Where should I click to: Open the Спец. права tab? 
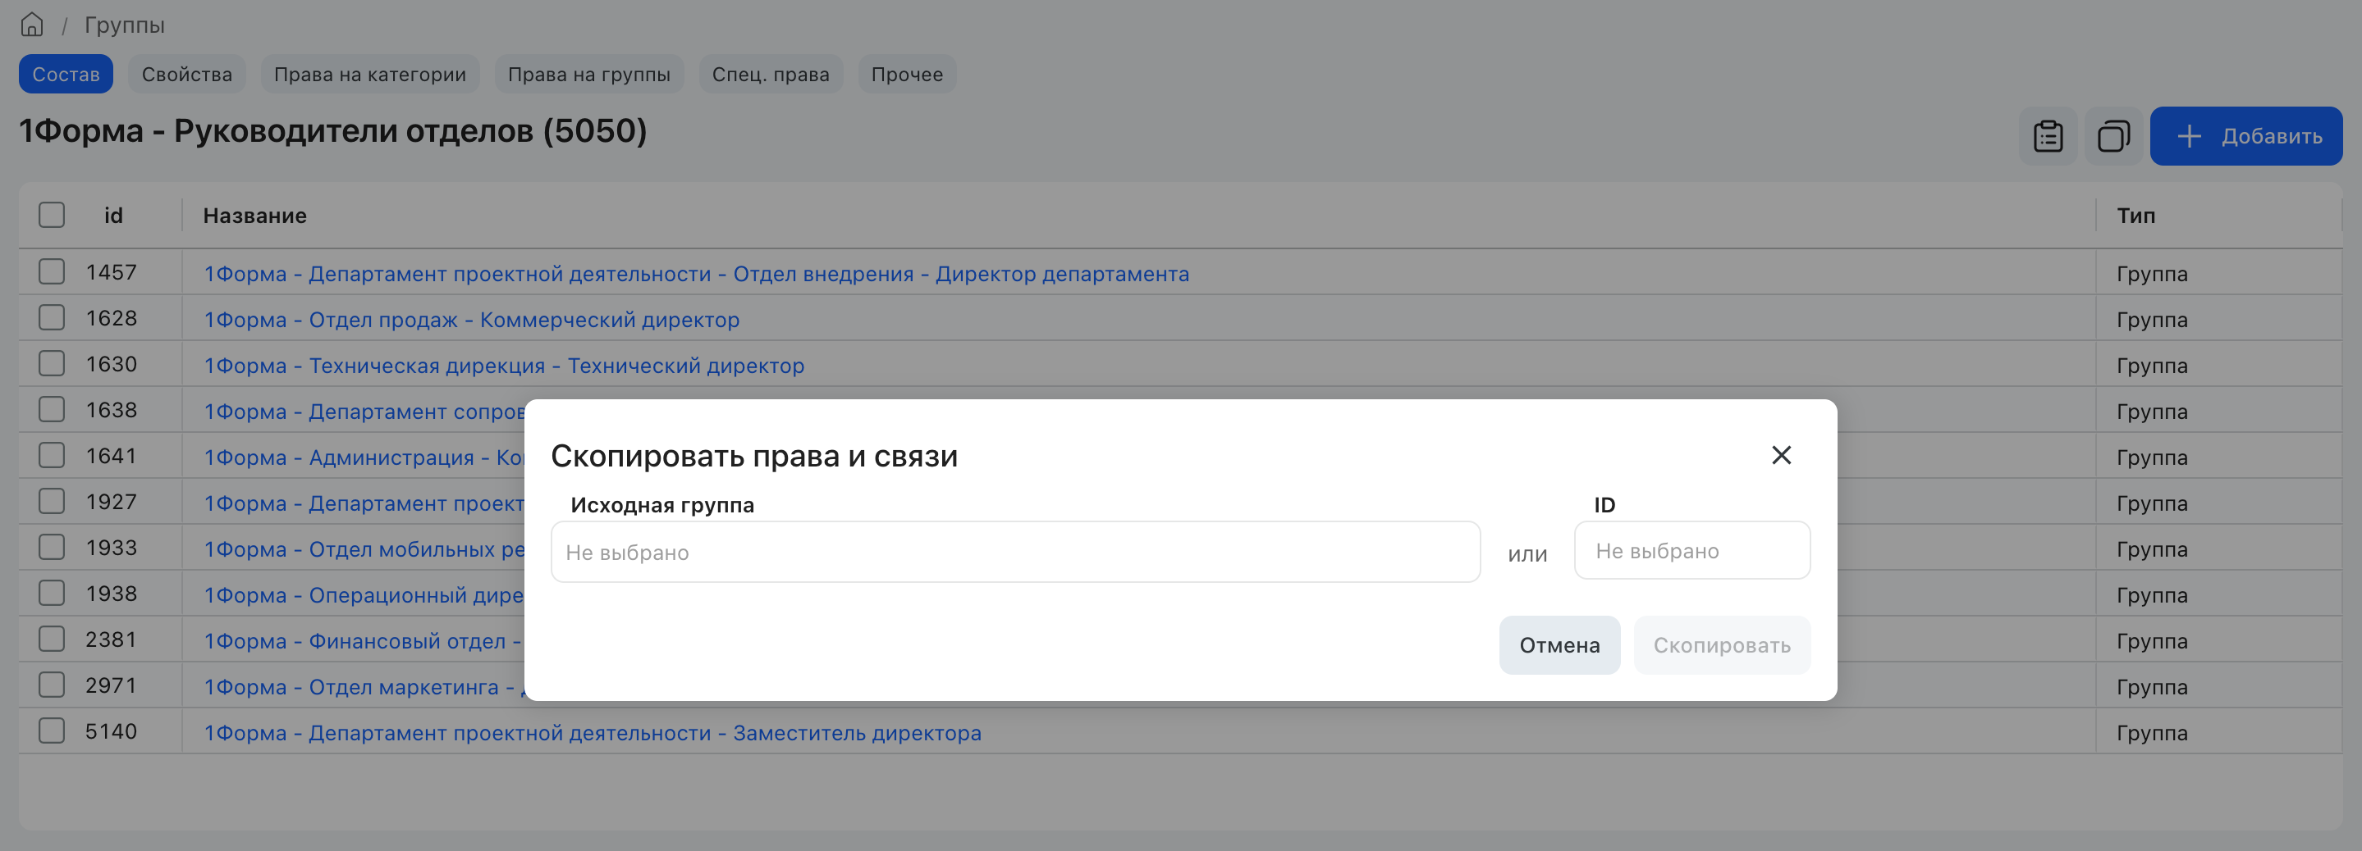(771, 75)
